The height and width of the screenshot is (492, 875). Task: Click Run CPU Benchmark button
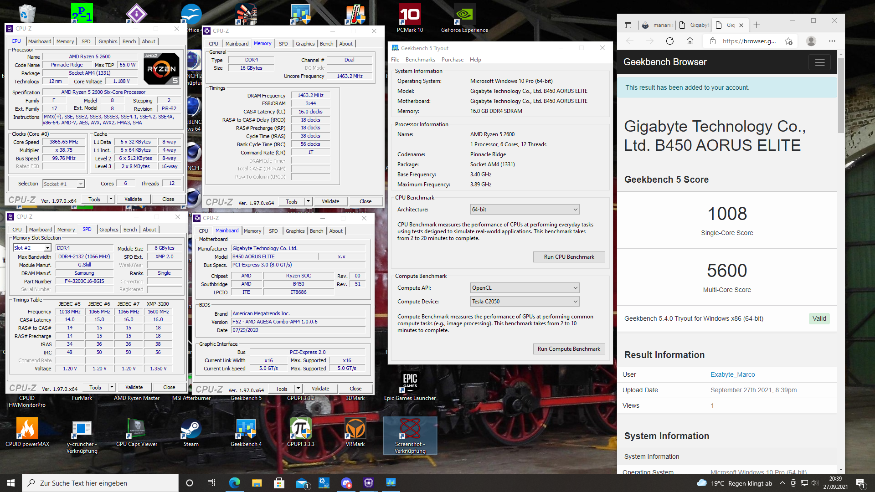[569, 257]
